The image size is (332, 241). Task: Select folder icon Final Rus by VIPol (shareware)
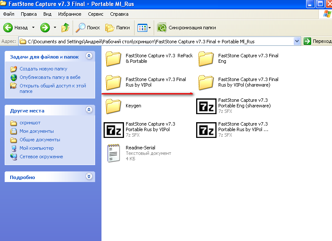pyautogui.click(x=206, y=82)
